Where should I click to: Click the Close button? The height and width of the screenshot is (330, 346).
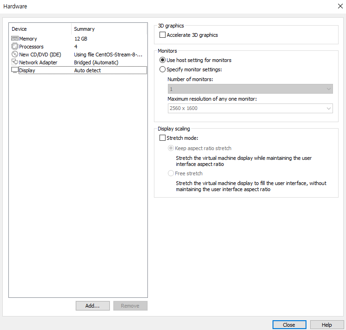point(289,325)
